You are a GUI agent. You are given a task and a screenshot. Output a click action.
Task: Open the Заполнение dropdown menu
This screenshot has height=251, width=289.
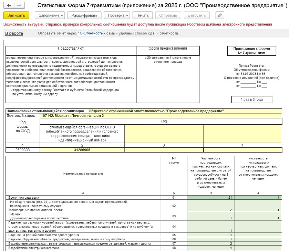50,15
